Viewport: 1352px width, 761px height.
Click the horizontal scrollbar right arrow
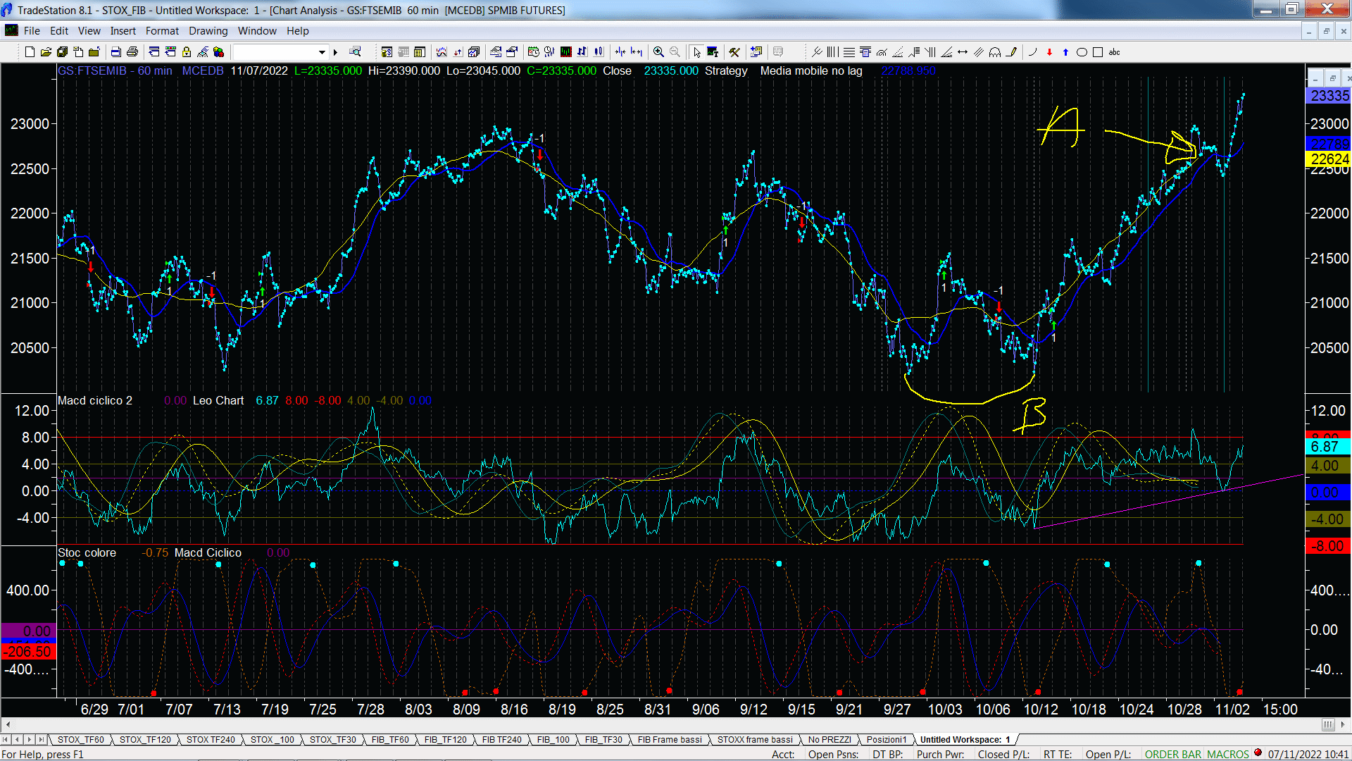point(1344,724)
